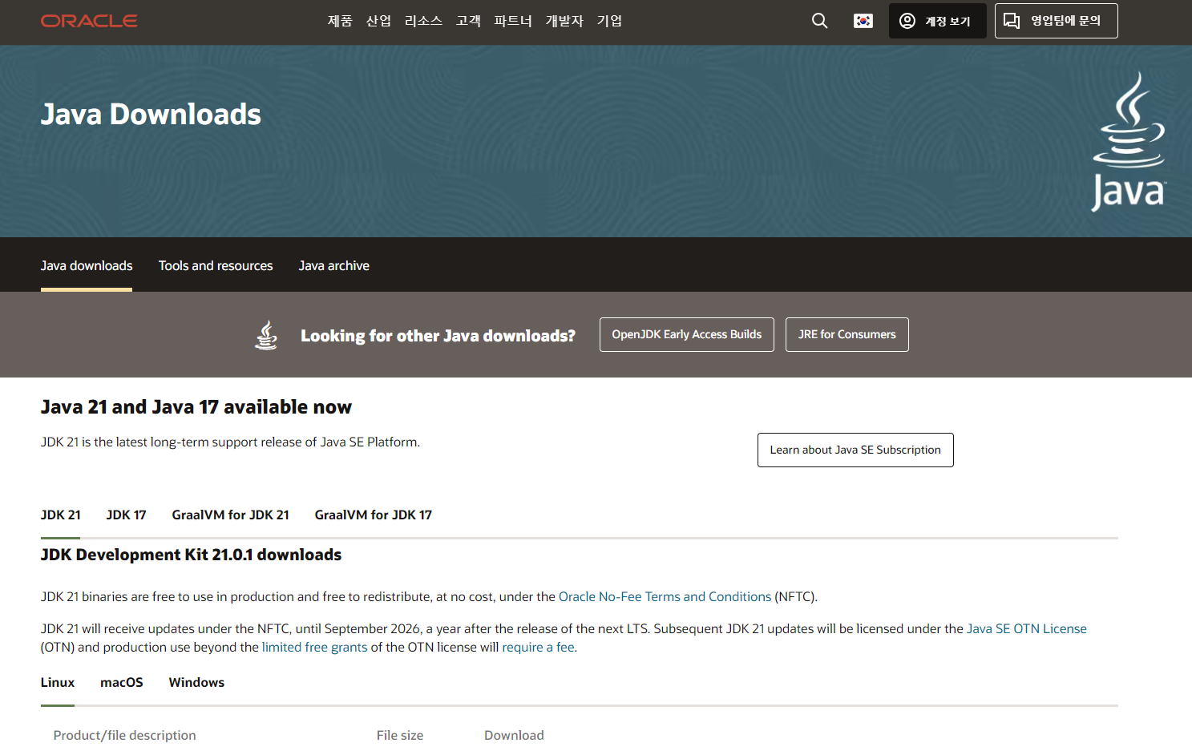Open the limited free grants link
This screenshot has height=751, width=1192.
coord(315,647)
